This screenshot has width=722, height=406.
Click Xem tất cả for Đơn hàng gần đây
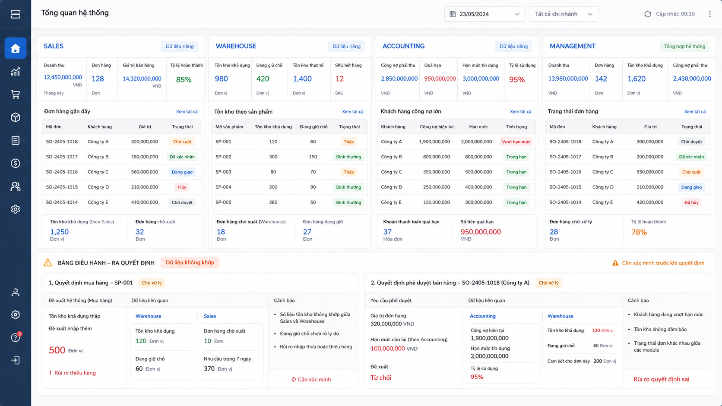point(187,112)
